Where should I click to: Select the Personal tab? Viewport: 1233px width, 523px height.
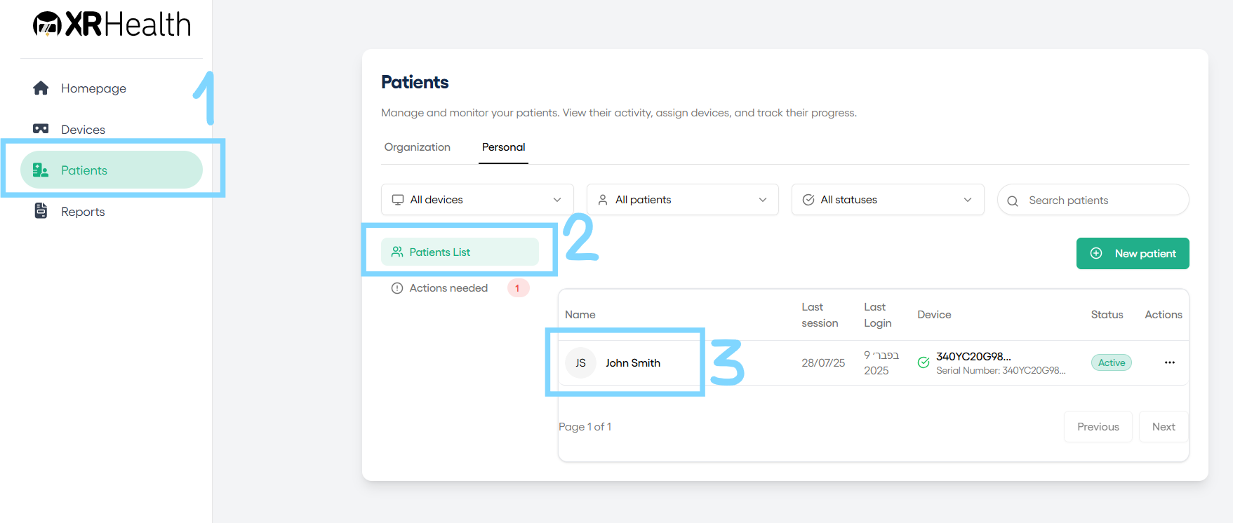coord(503,147)
